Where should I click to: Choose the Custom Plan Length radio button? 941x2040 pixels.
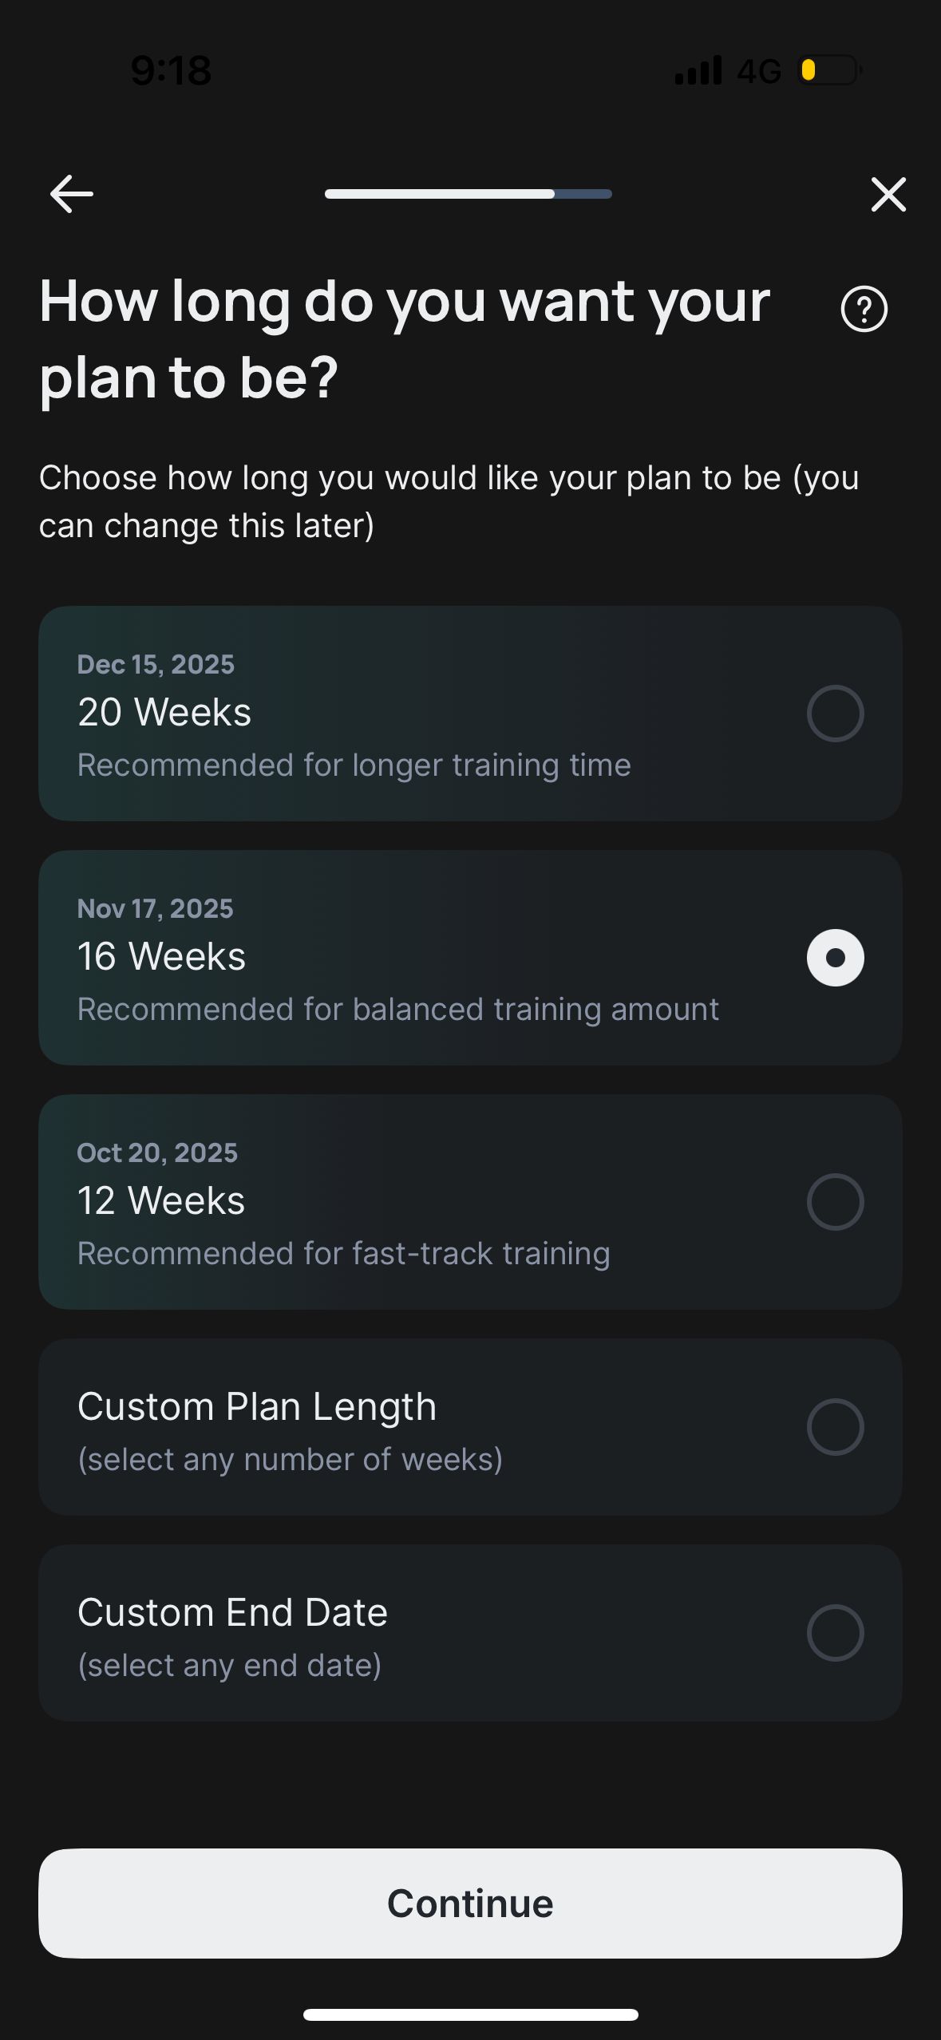tap(835, 1427)
